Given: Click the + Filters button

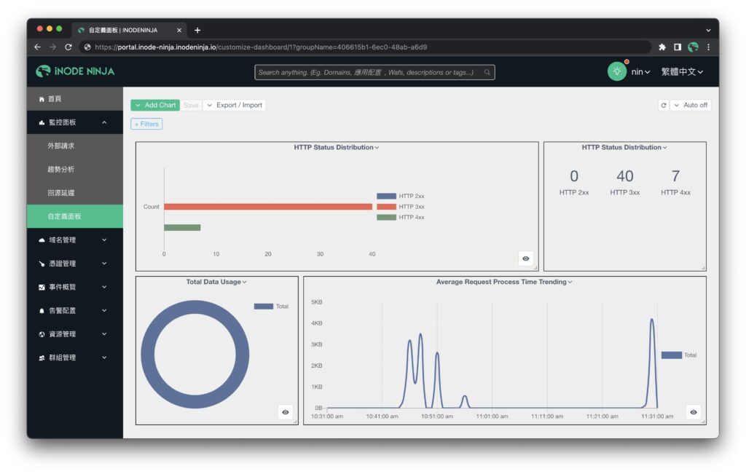Looking at the screenshot, I should pyautogui.click(x=146, y=124).
